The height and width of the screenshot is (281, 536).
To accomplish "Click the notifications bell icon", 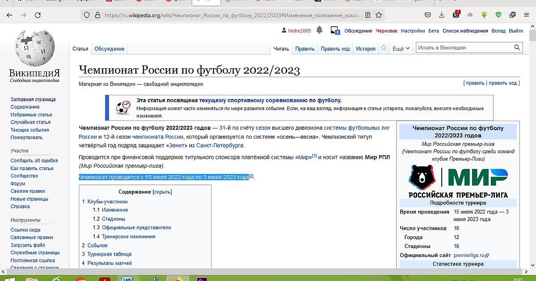I will pos(319,30).
